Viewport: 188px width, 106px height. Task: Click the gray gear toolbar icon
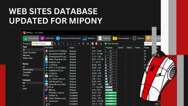click(x=88, y=44)
